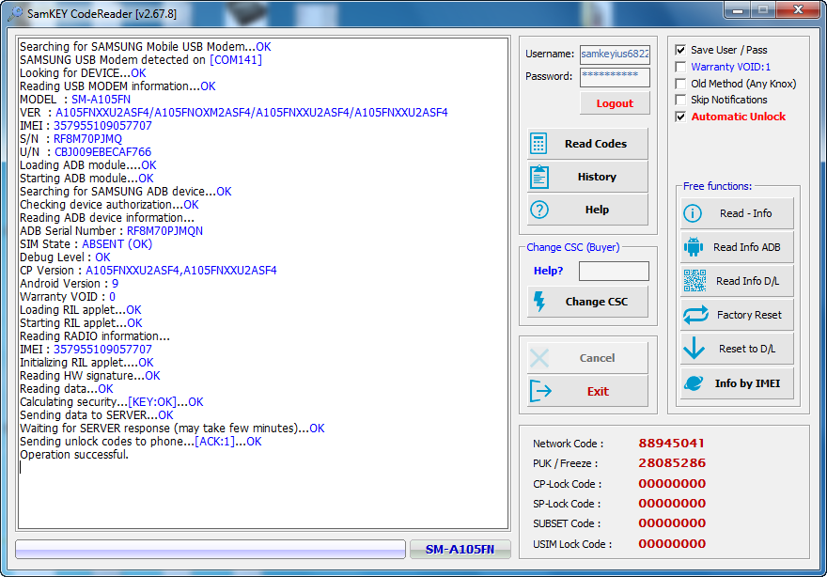This screenshot has width=827, height=577.
Task: Click the Read Info D/L label
Action: [x=747, y=281]
